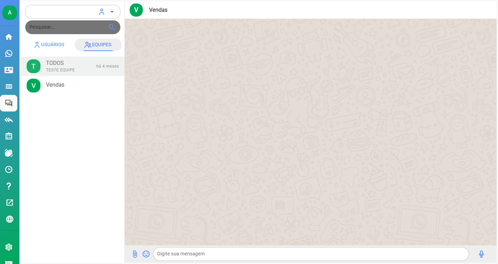Select the Campaigns hand icon

pyautogui.click(x=9, y=153)
